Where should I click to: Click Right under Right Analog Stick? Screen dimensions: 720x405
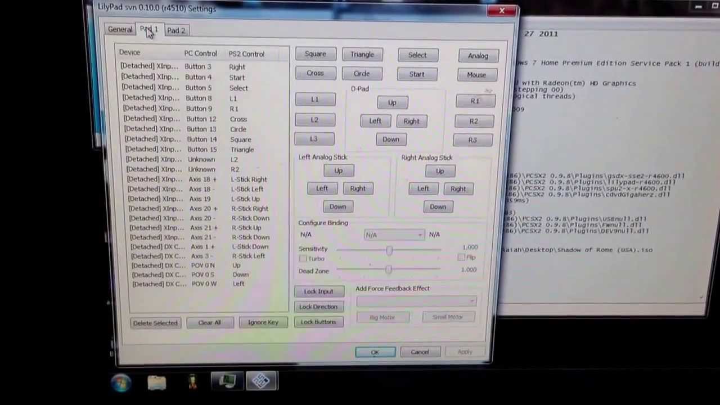(458, 190)
